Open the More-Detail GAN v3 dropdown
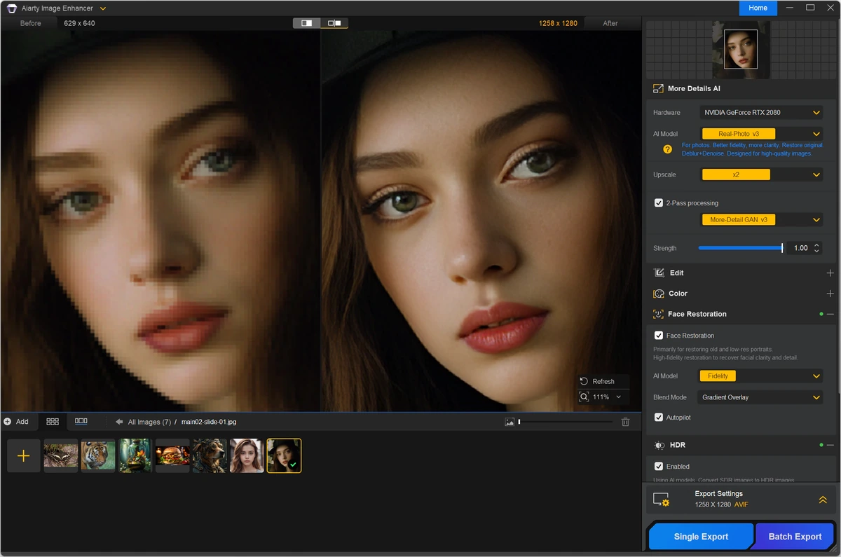The image size is (841, 557). click(761, 220)
